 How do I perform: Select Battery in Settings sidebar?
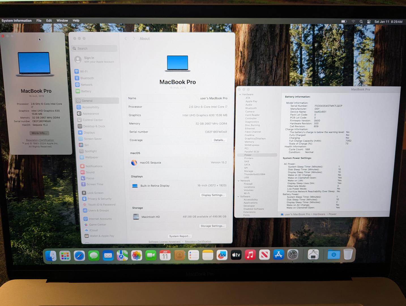tap(84, 91)
